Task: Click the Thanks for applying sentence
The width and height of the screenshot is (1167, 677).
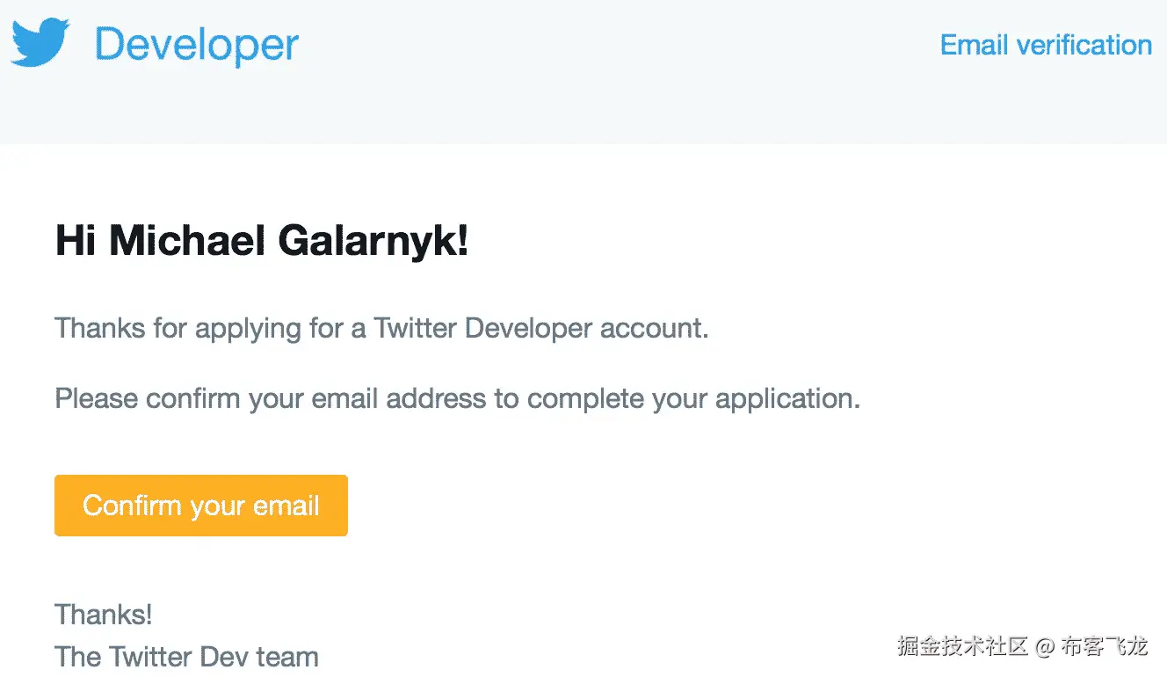Action: tap(381, 329)
